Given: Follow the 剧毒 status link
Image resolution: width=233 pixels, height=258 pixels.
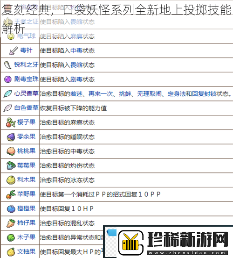Looking at the screenshot, I should (76, 79).
